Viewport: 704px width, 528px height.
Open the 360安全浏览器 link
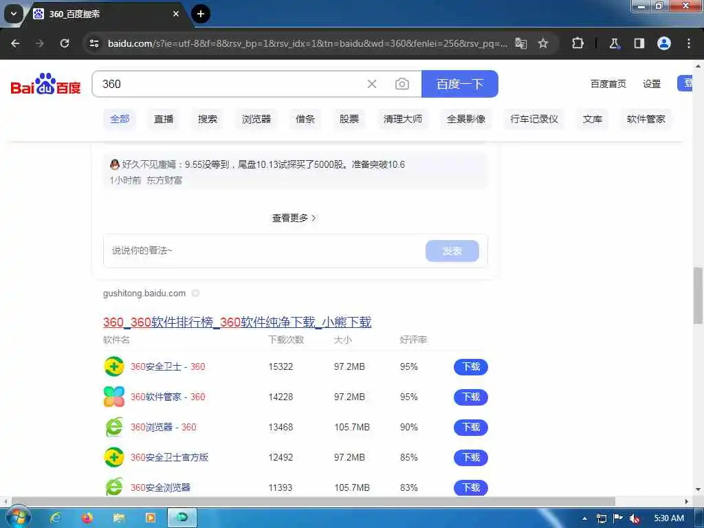[x=160, y=487]
